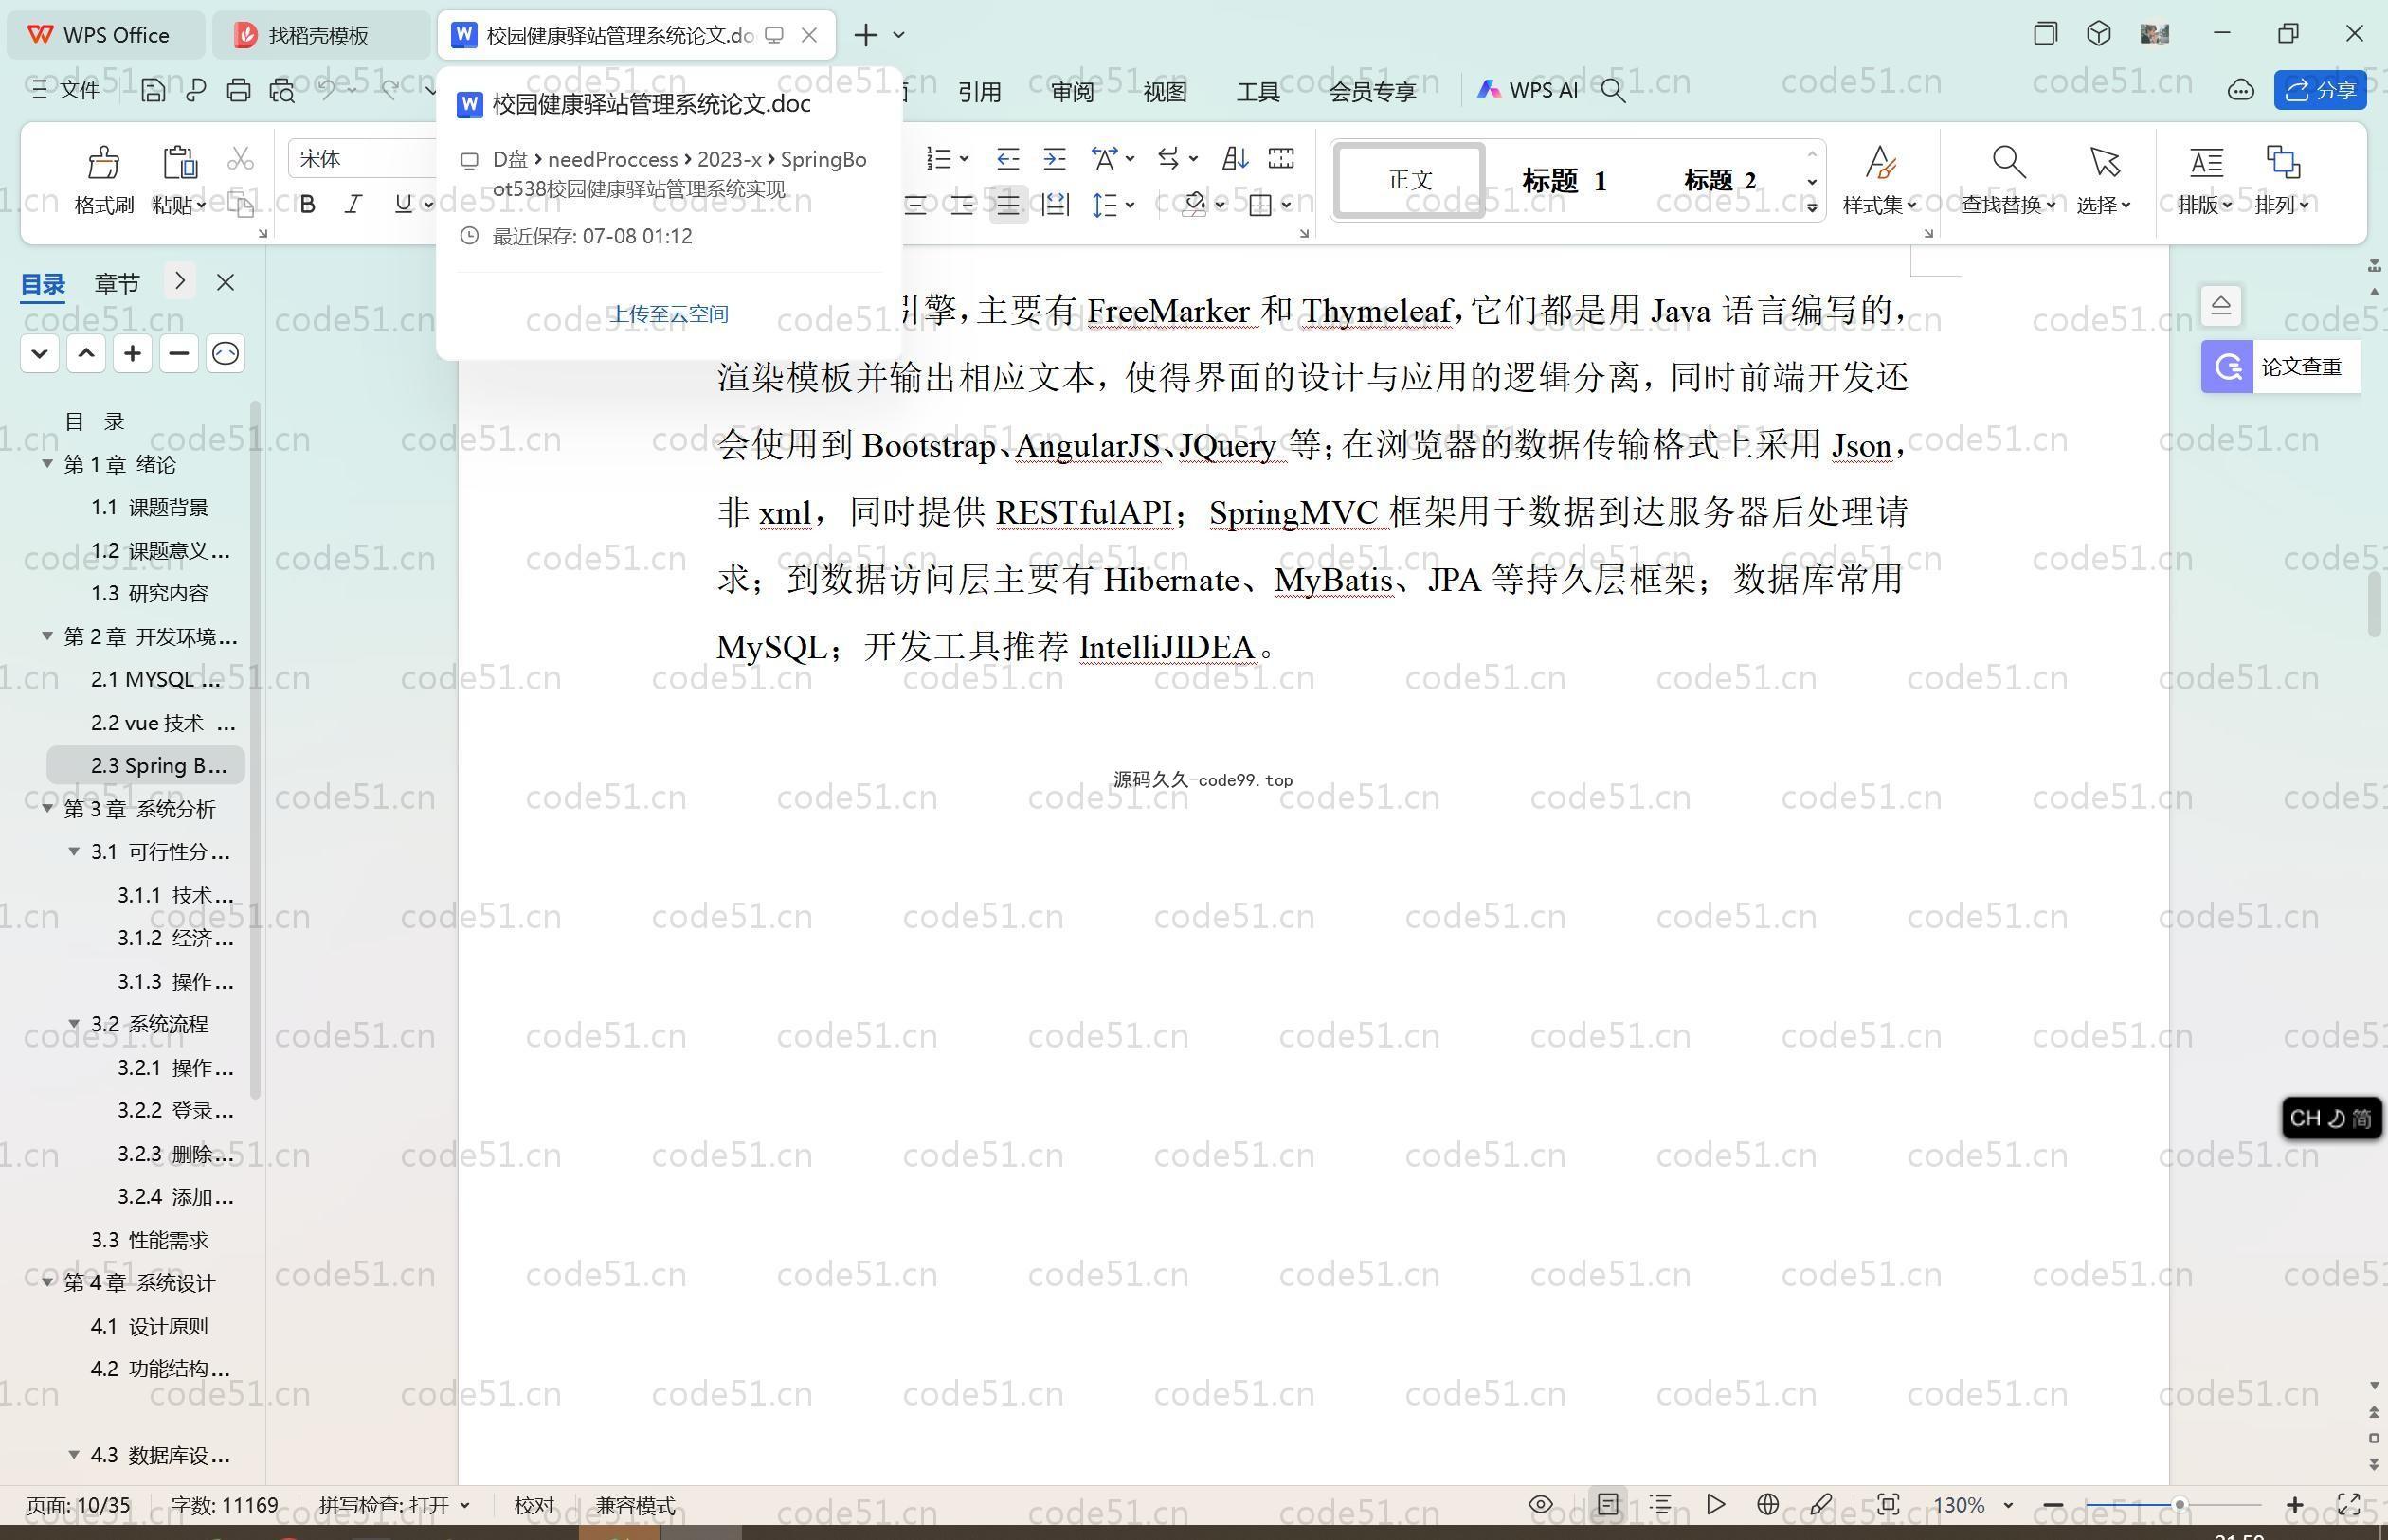Click the Undo arrow icon
The image size is (2388, 1540).
[327, 90]
